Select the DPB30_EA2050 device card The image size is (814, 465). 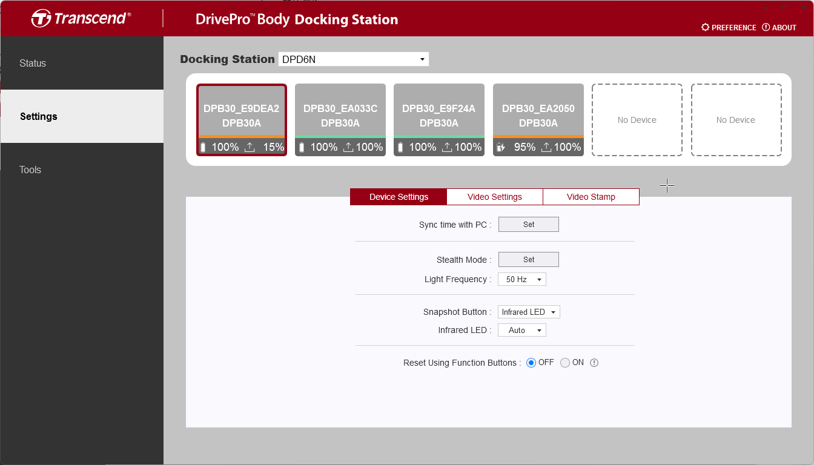click(x=538, y=116)
